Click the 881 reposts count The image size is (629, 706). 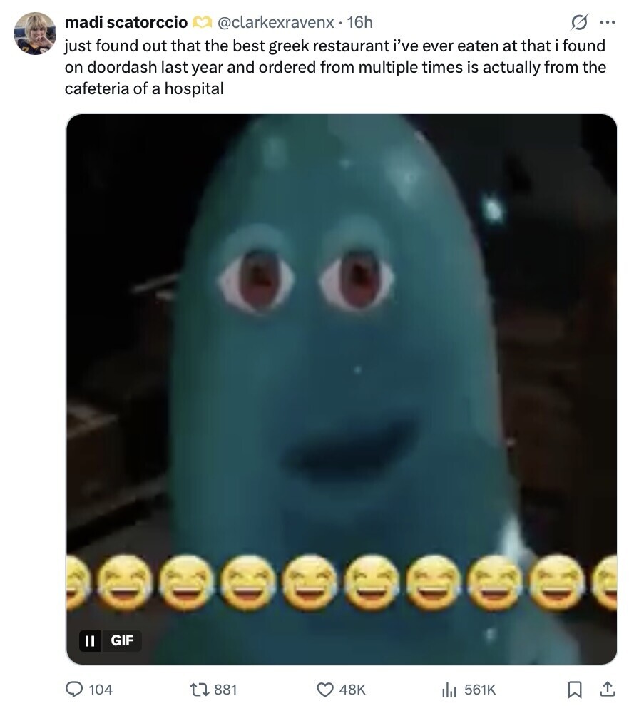click(225, 690)
